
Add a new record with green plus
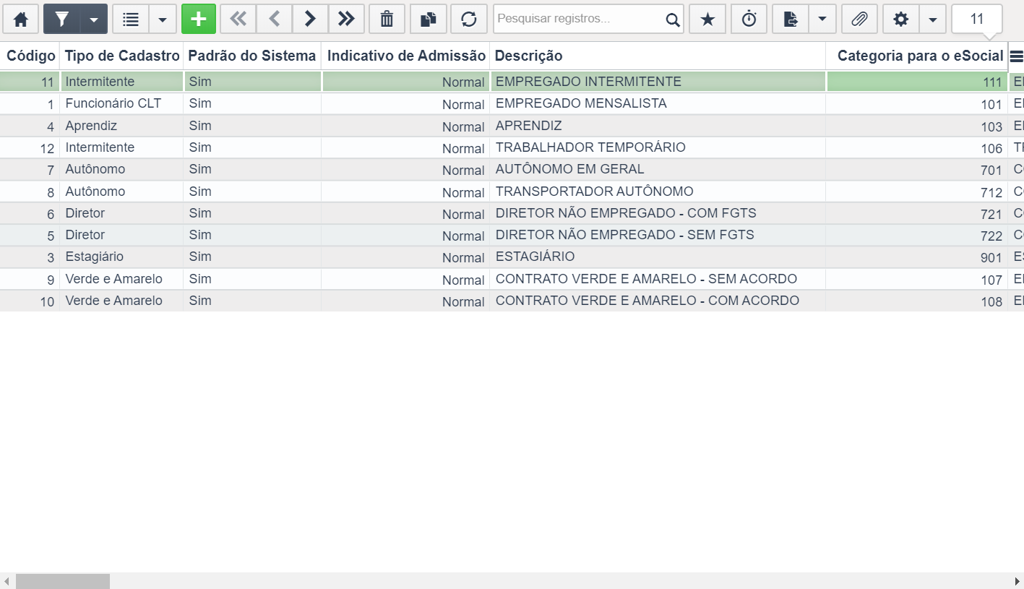pos(199,19)
